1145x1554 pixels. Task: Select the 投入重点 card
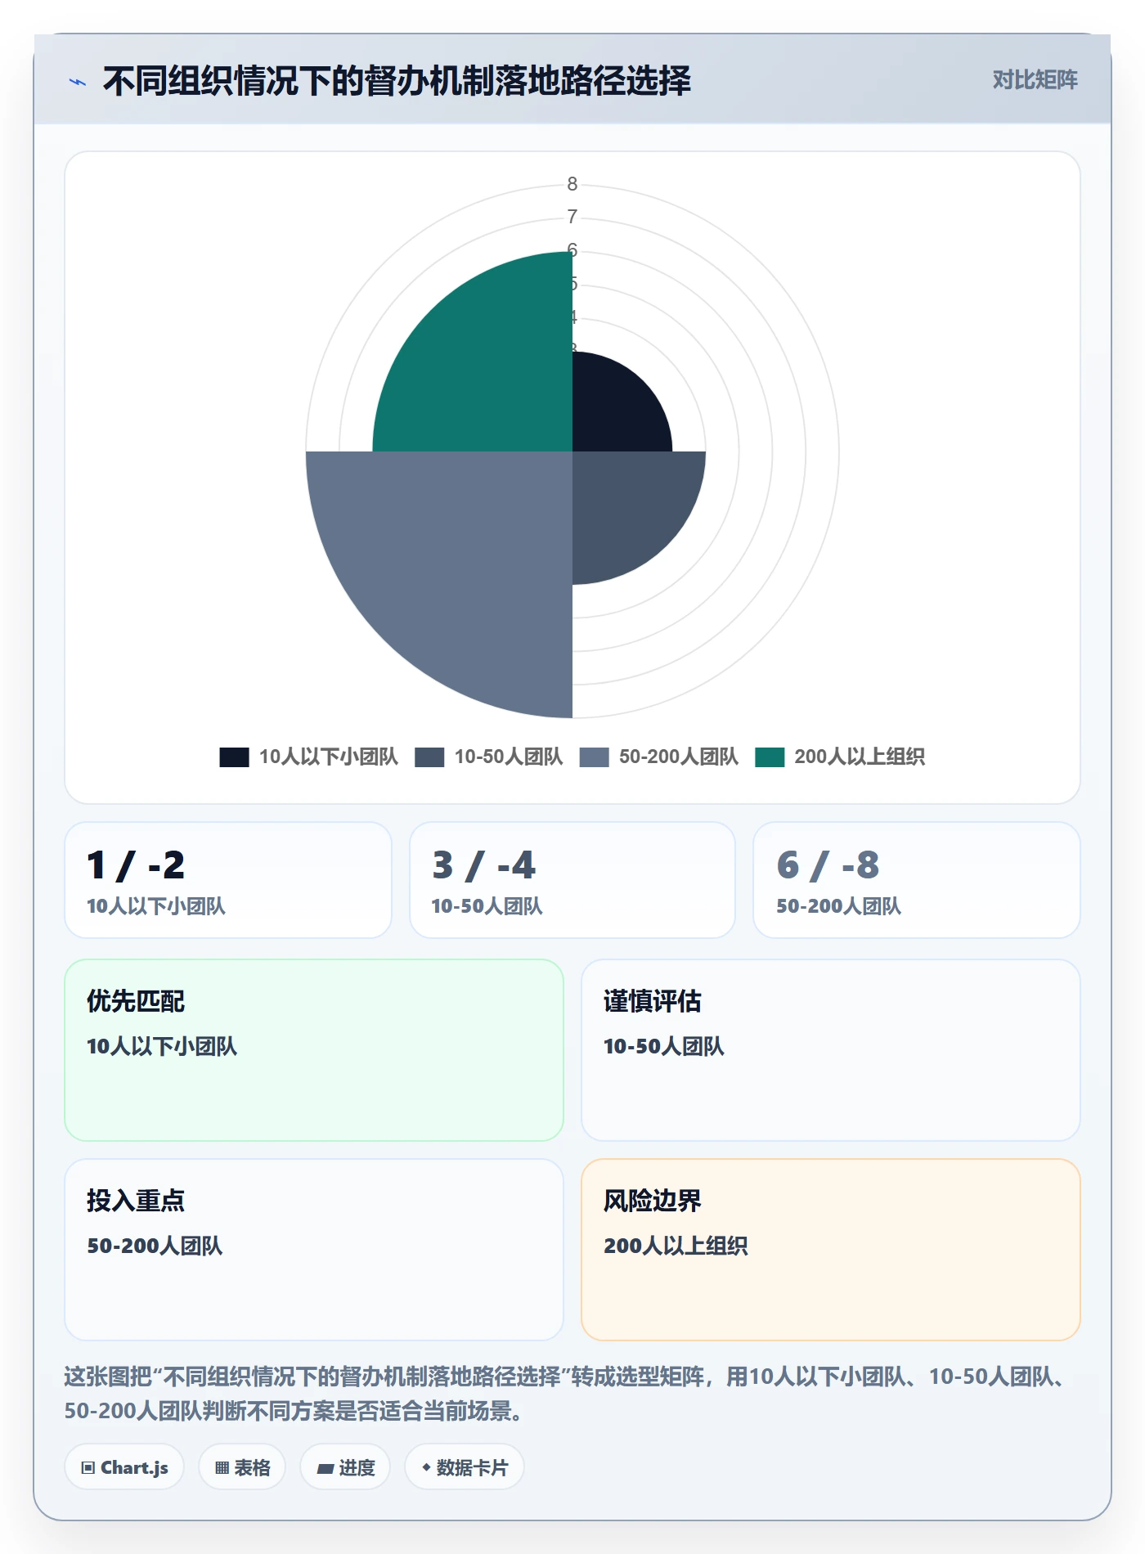pos(314,1250)
